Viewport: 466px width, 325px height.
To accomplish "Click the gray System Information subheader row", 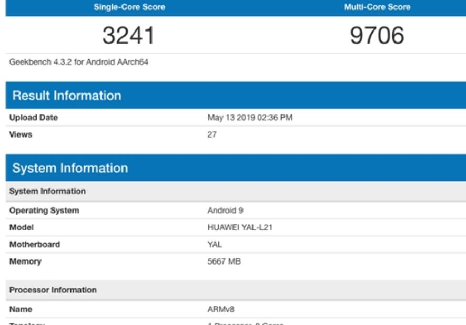I will pyautogui.click(x=47, y=191).
